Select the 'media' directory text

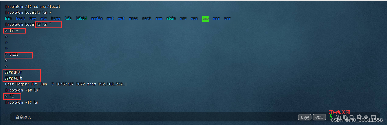point(97,18)
